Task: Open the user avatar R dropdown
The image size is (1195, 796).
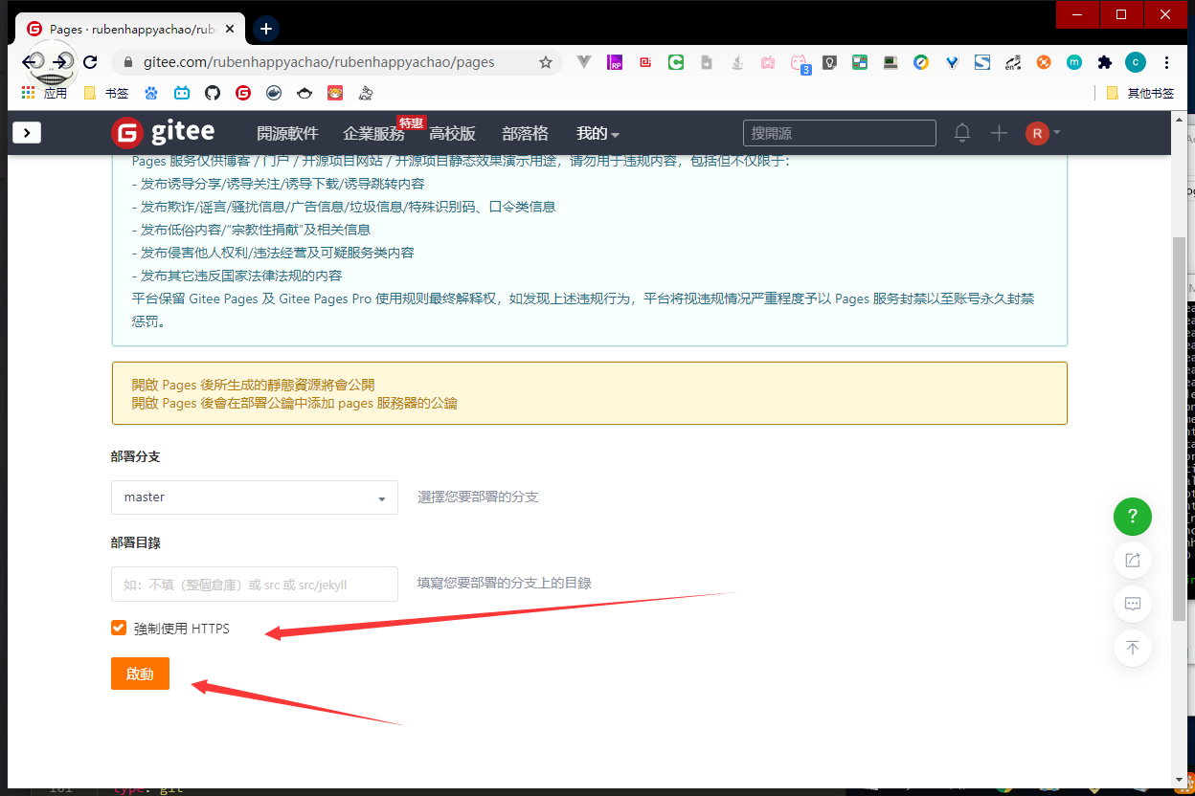Action: pos(1043,133)
